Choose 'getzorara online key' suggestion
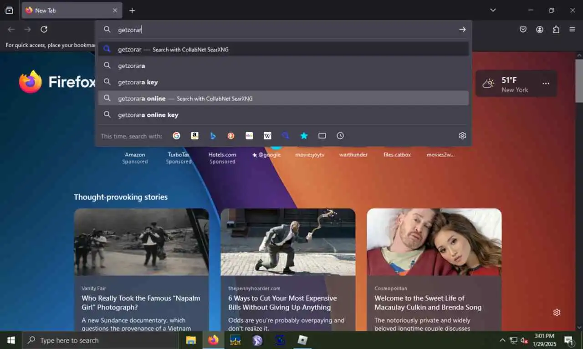Image resolution: width=583 pixels, height=349 pixels. [x=283, y=115]
